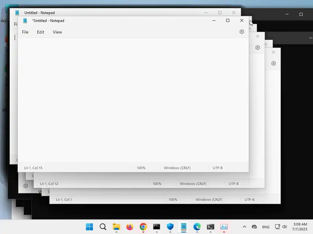Maximize the dark background window
The height and width of the screenshot is (234, 313).
[x=301, y=14]
